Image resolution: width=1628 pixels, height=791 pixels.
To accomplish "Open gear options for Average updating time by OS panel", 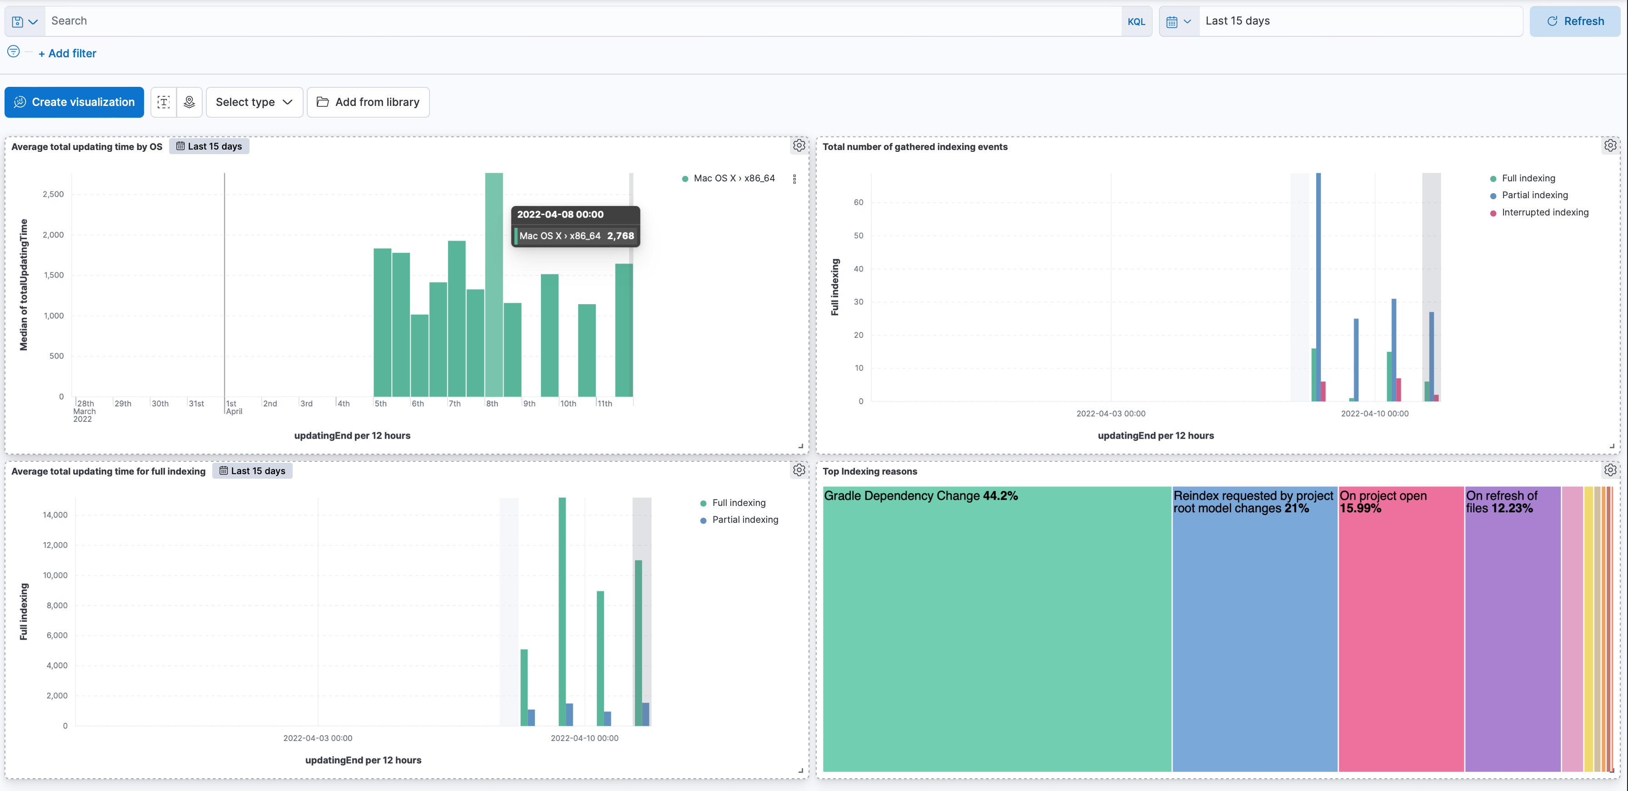I will (x=799, y=146).
